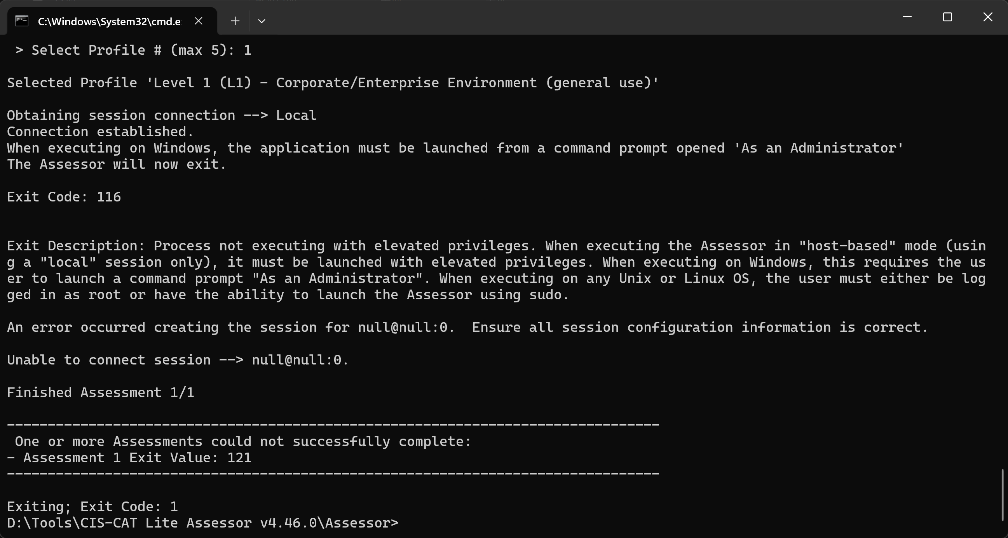1008x538 pixels.
Task: Click 'Finished Assessment 1/1' text
Action: [x=101, y=392]
